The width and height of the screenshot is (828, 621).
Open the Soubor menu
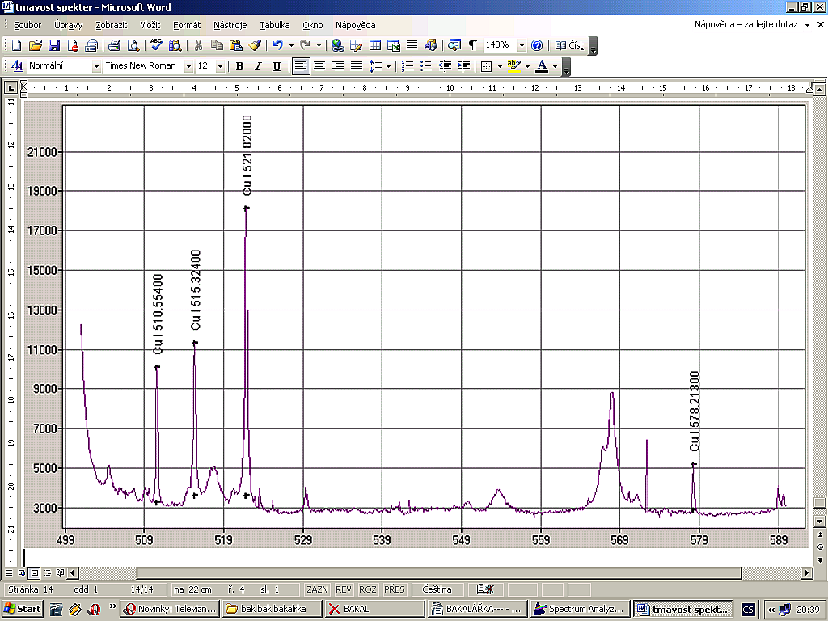pos(27,25)
